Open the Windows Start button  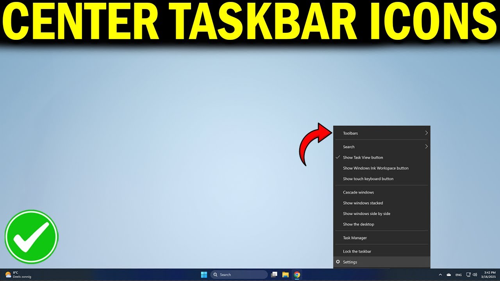tap(204, 275)
